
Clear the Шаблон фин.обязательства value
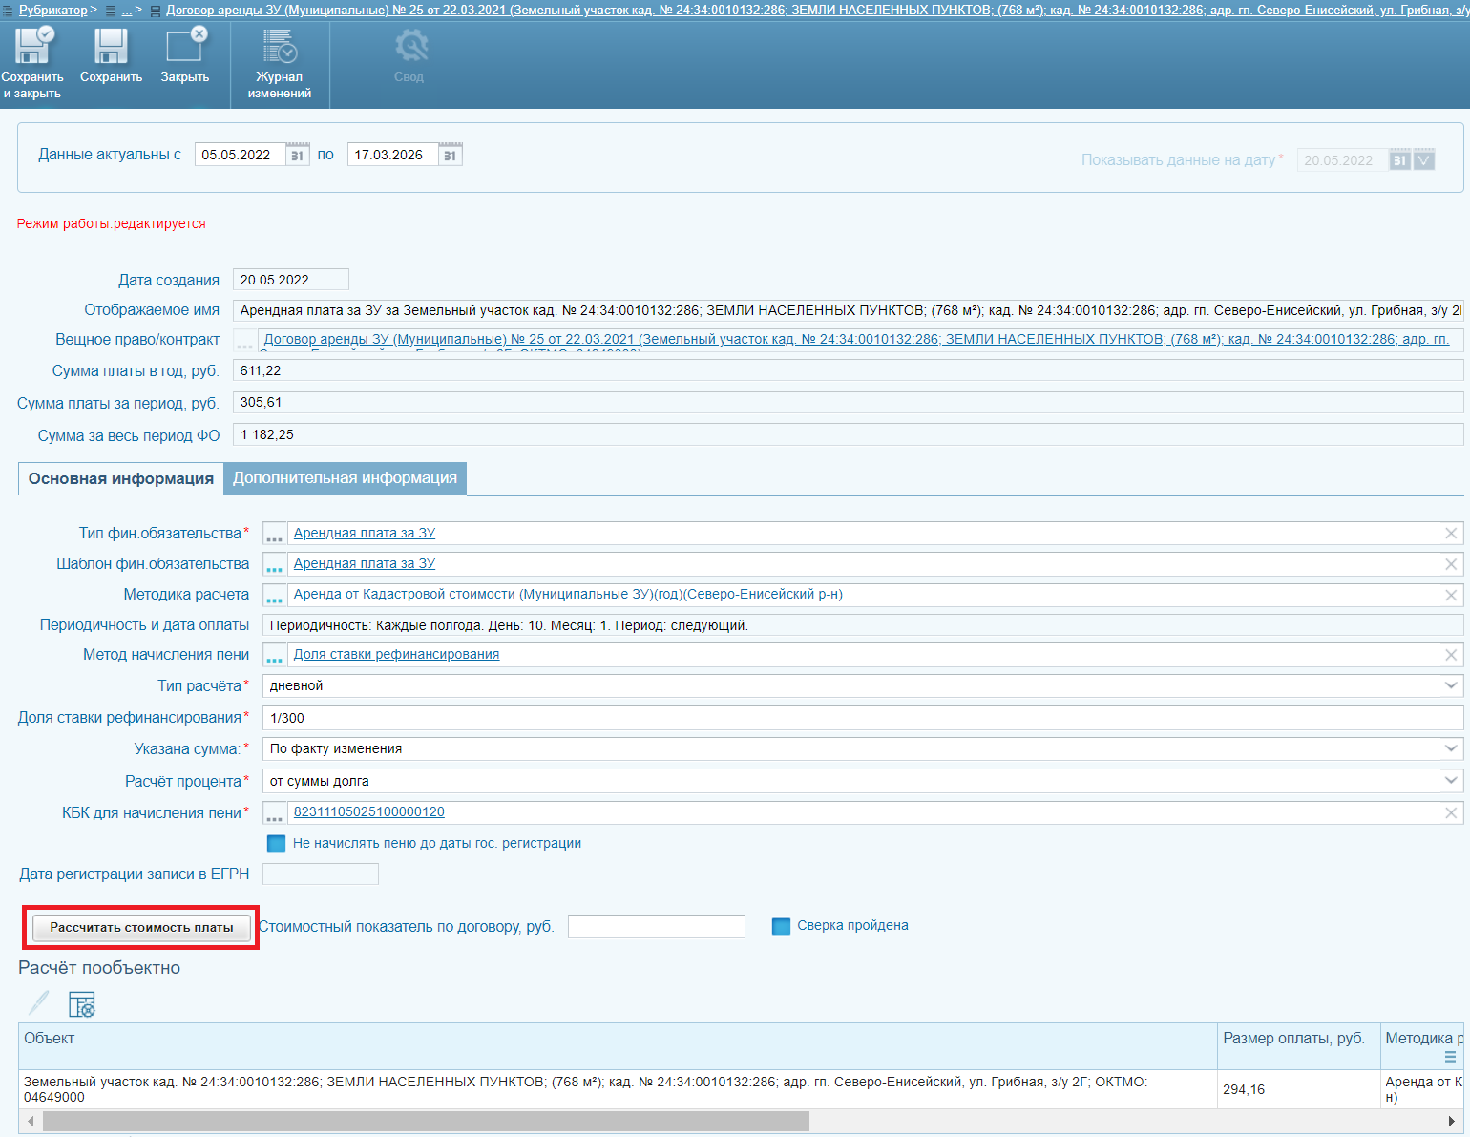coord(1451,564)
